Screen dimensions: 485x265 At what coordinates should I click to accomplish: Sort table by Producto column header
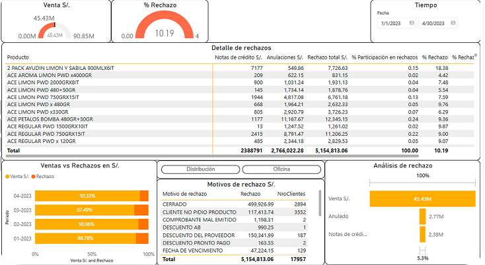tap(18, 57)
